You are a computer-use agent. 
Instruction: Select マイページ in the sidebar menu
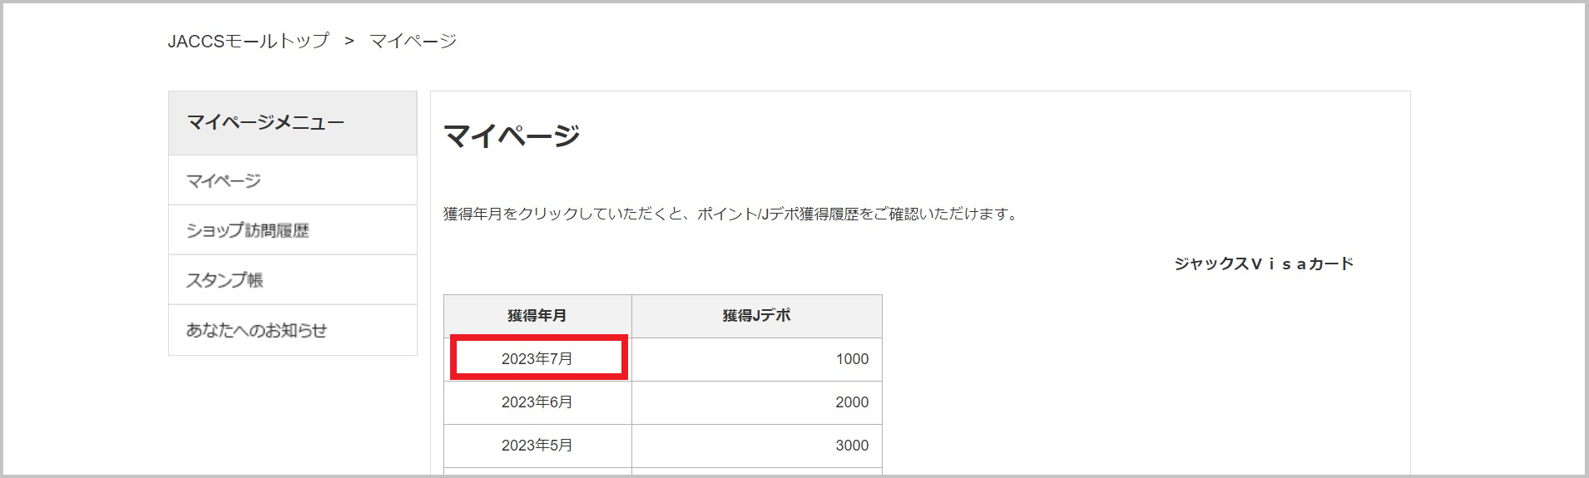(293, 180)
